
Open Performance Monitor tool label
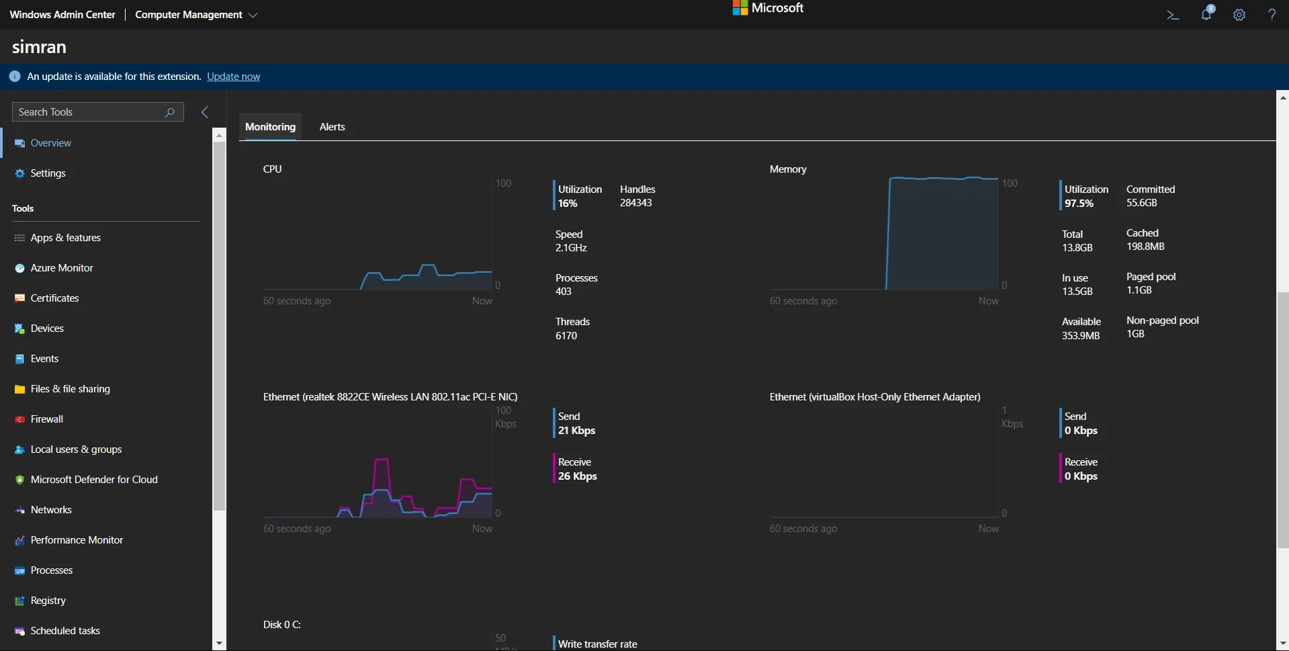(x=77, y=540)
